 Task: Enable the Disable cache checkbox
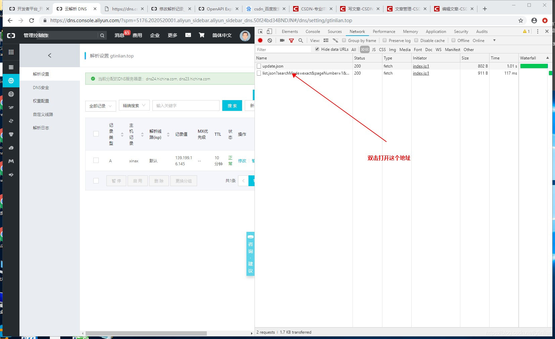(x=416, y=40)
